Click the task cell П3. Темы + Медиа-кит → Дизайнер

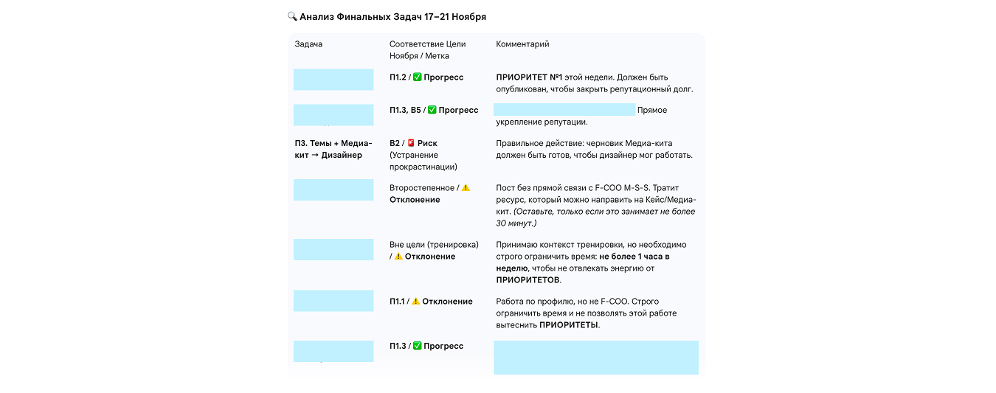[333, 149]
